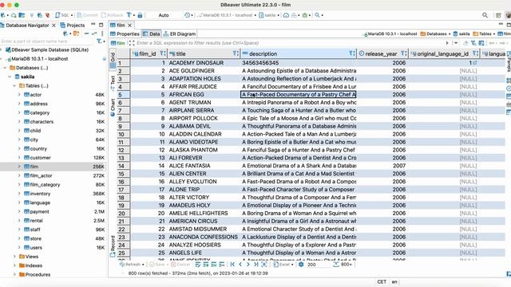Open the SQL editor toolbar button
This screenshot has height=287, width=511.
click(62, 15)
